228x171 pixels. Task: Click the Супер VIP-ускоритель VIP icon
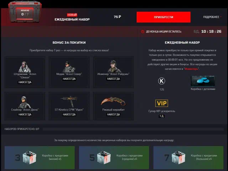[x=162, y=103]
